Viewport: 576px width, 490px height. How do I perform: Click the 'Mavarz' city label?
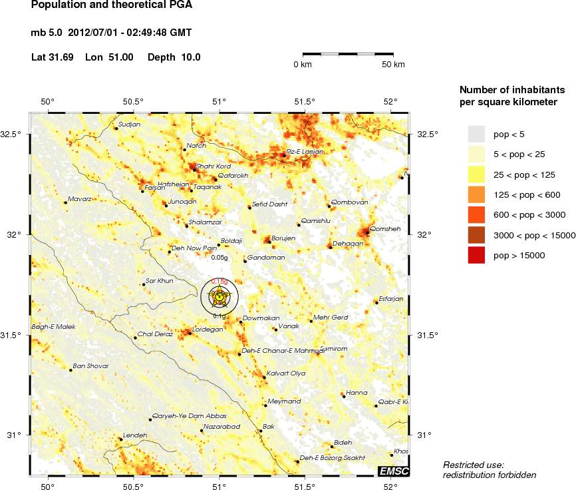pyautogui.click(x=80, y=199)
